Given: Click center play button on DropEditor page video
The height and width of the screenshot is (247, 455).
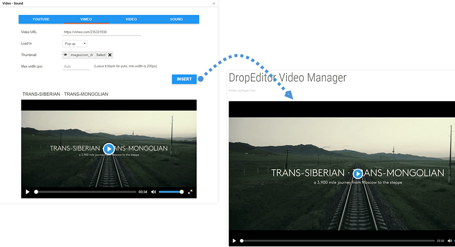Looking at the screenshot, I should 358,173.
